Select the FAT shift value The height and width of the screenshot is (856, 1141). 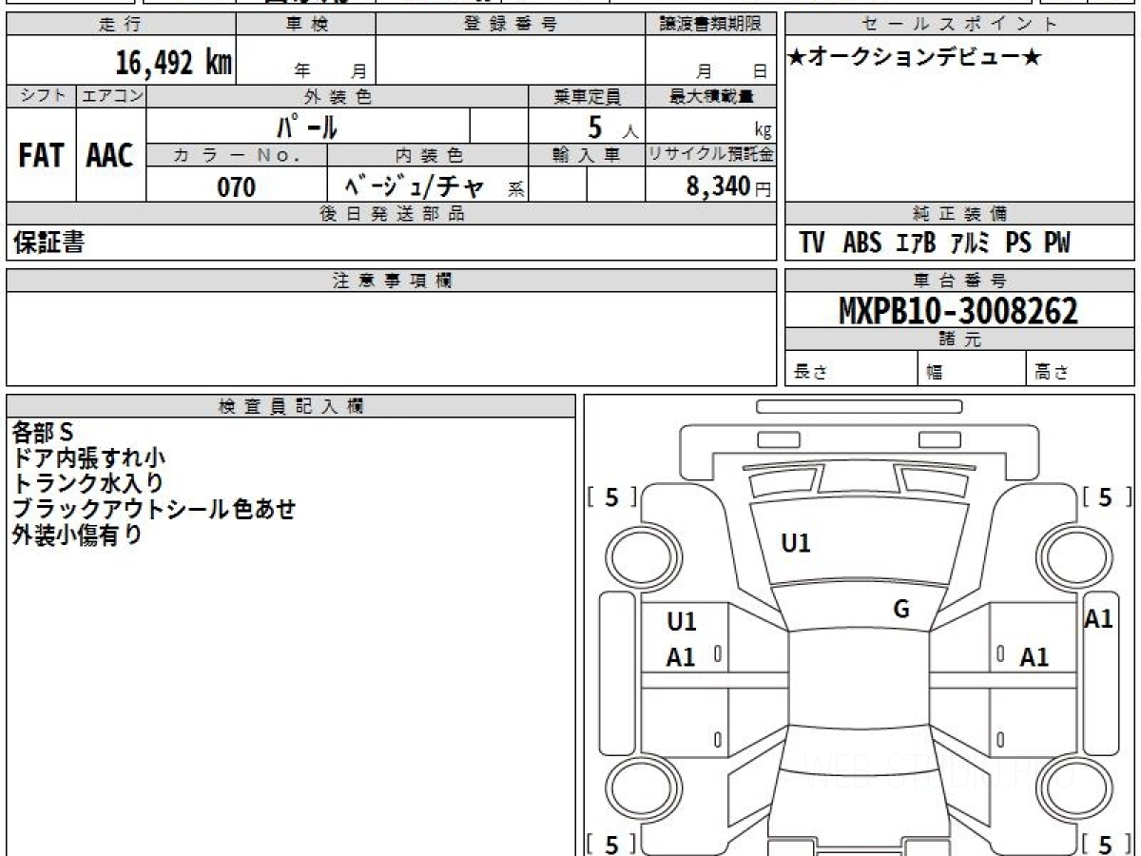click(41, 156)
